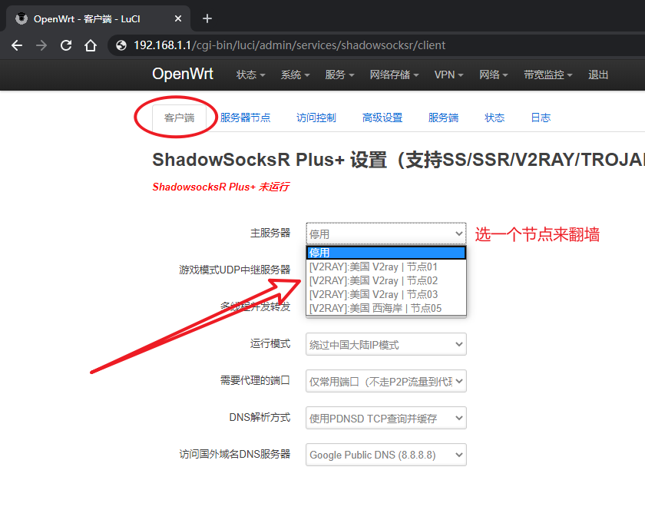Open the 系统 navigation menu
The image size is (645, 510).
coord(295,75)
